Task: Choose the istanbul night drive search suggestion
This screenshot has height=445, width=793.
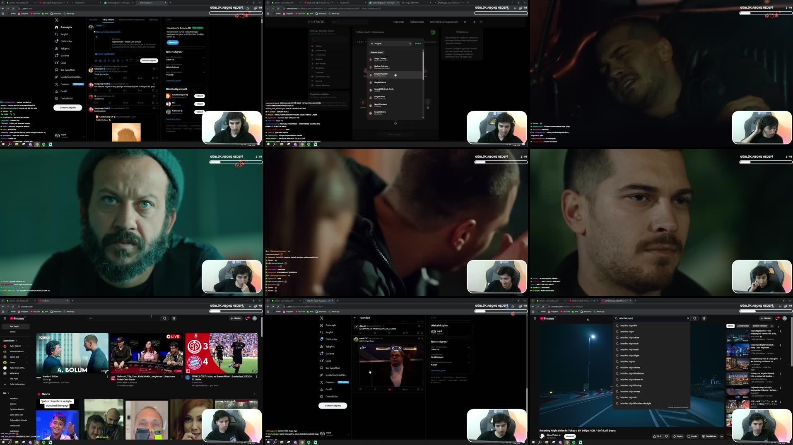Action: (651, 338)
